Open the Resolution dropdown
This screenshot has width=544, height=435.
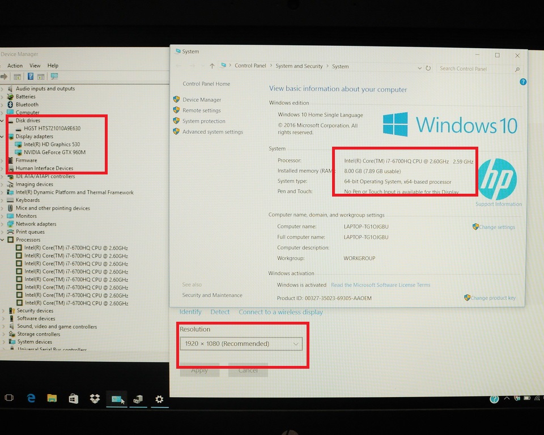[241, 344]
